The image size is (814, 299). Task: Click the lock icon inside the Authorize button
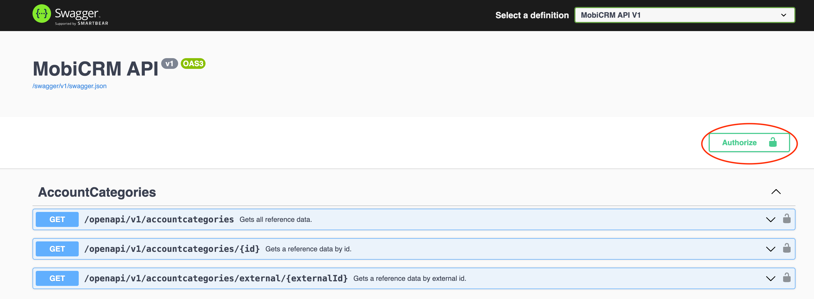coord(773,143)
